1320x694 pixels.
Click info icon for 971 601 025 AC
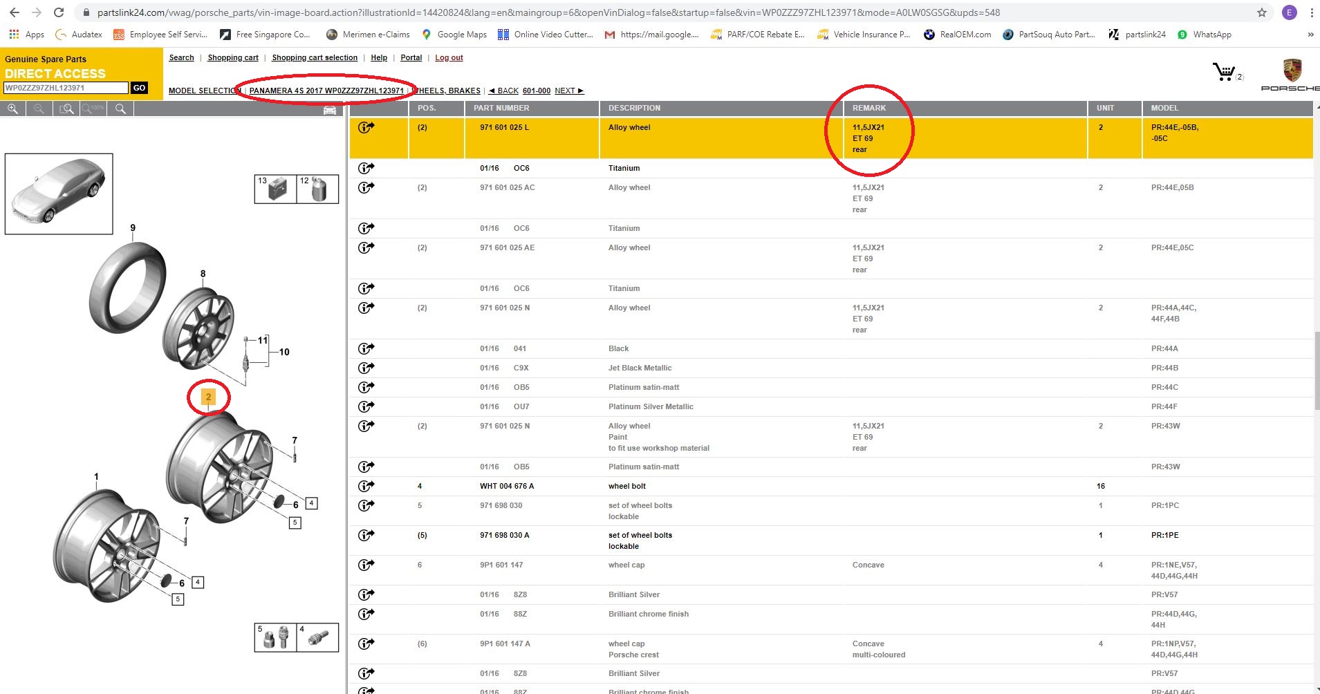pyautogui.click(x=366, y=187)
